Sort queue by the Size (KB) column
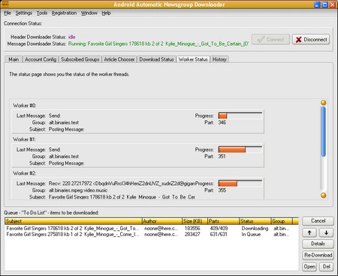 (195, 221)
